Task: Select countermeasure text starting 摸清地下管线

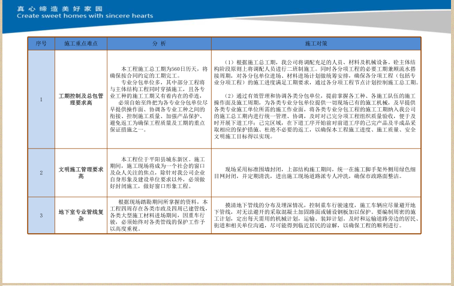Action: click(316, 215)
